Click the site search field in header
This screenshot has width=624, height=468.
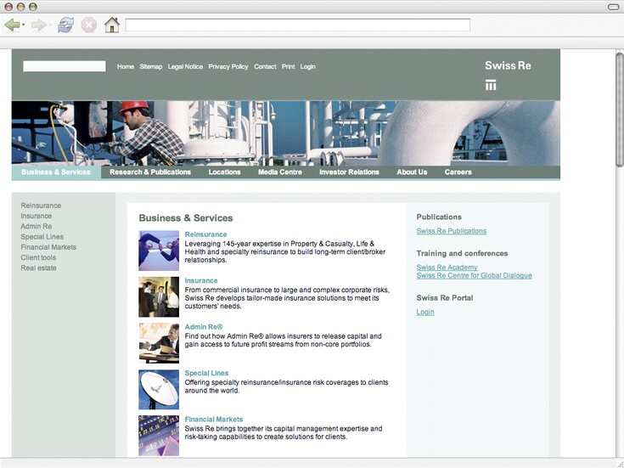(x=65, y=66)
